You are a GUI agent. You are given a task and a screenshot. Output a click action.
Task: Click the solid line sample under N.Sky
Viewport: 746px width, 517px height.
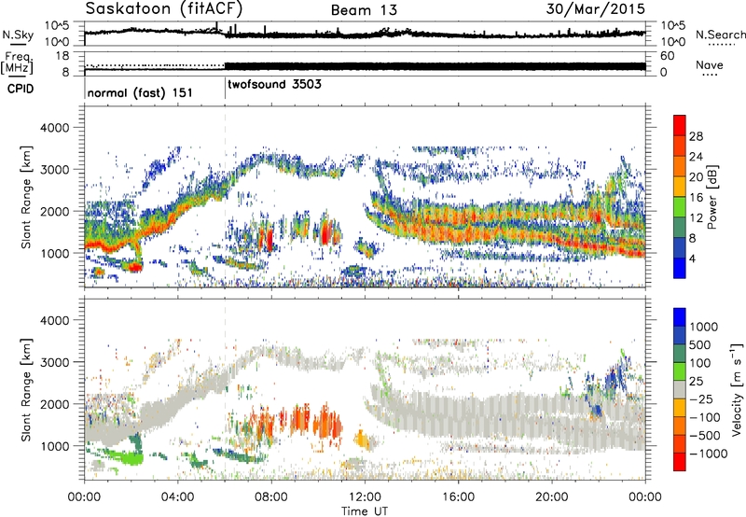[18, 45]
